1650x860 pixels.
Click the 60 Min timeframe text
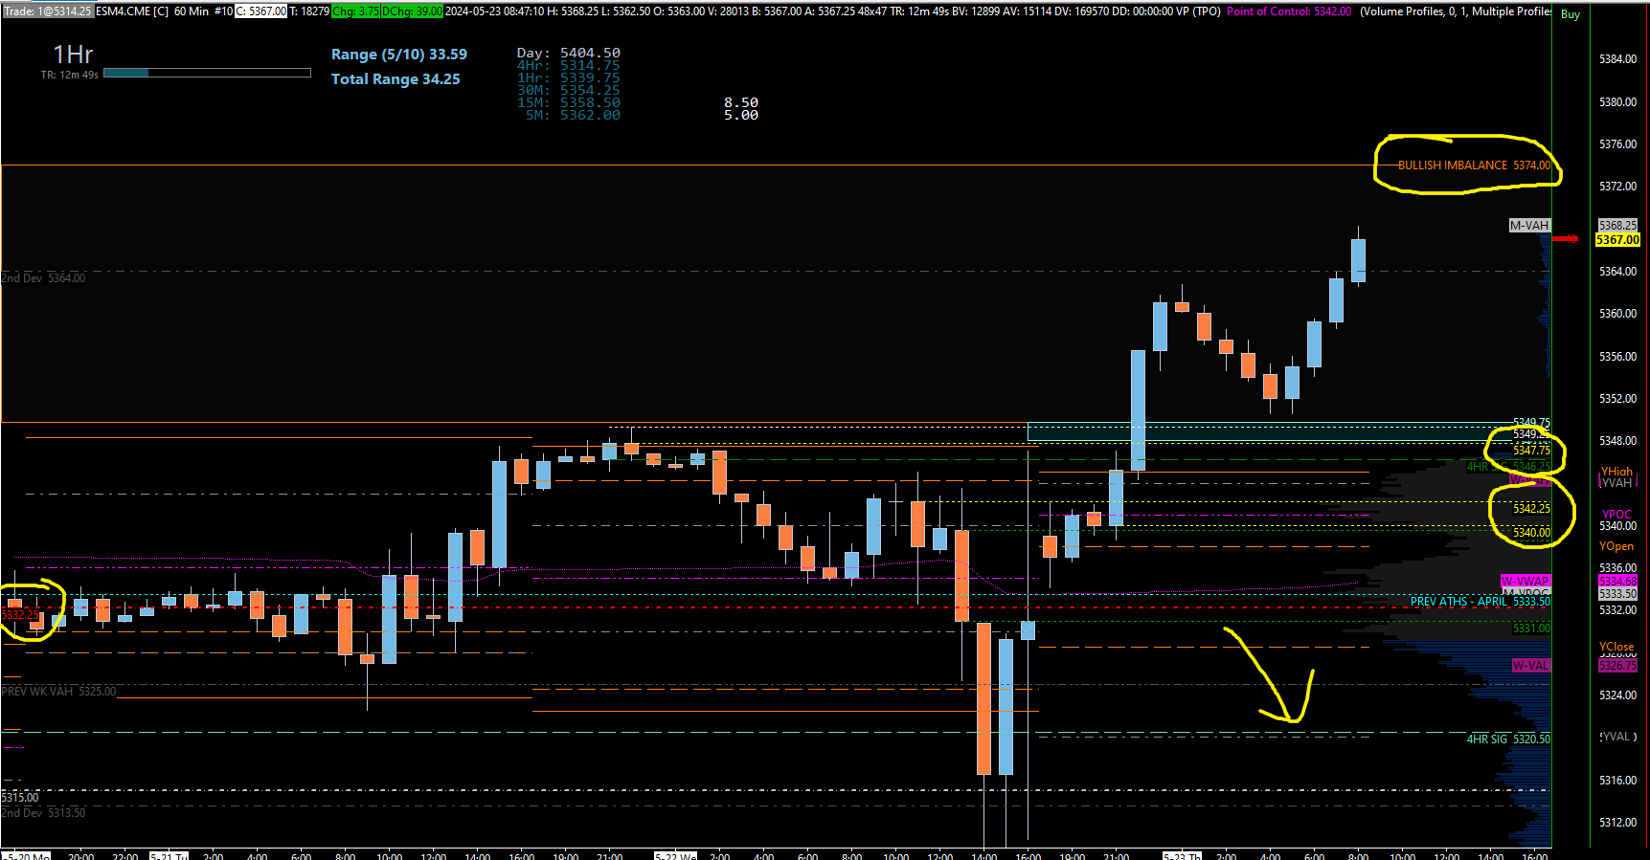[192, 11]
